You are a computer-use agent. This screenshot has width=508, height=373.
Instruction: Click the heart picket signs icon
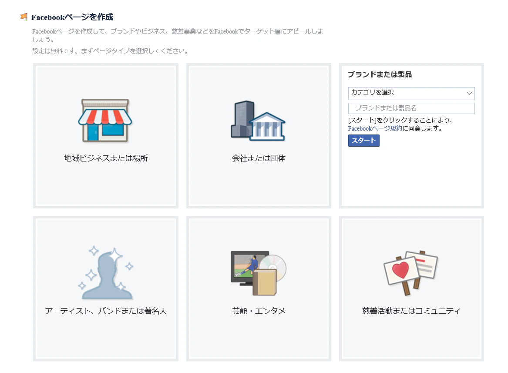click(x=411, y=273)
